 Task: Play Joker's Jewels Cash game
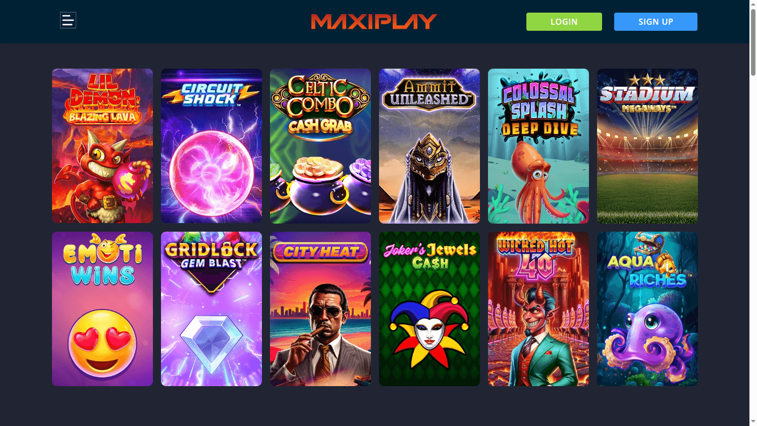[x=429, y=309]
